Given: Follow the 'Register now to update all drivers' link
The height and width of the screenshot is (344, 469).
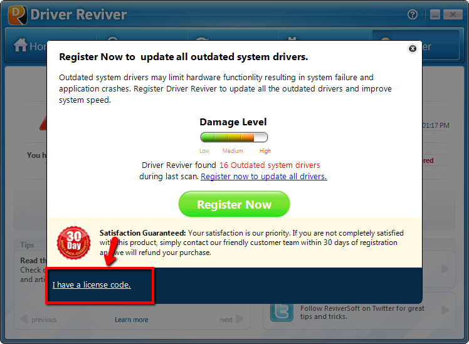Looking at the screenshot, I should pos(264,177).
